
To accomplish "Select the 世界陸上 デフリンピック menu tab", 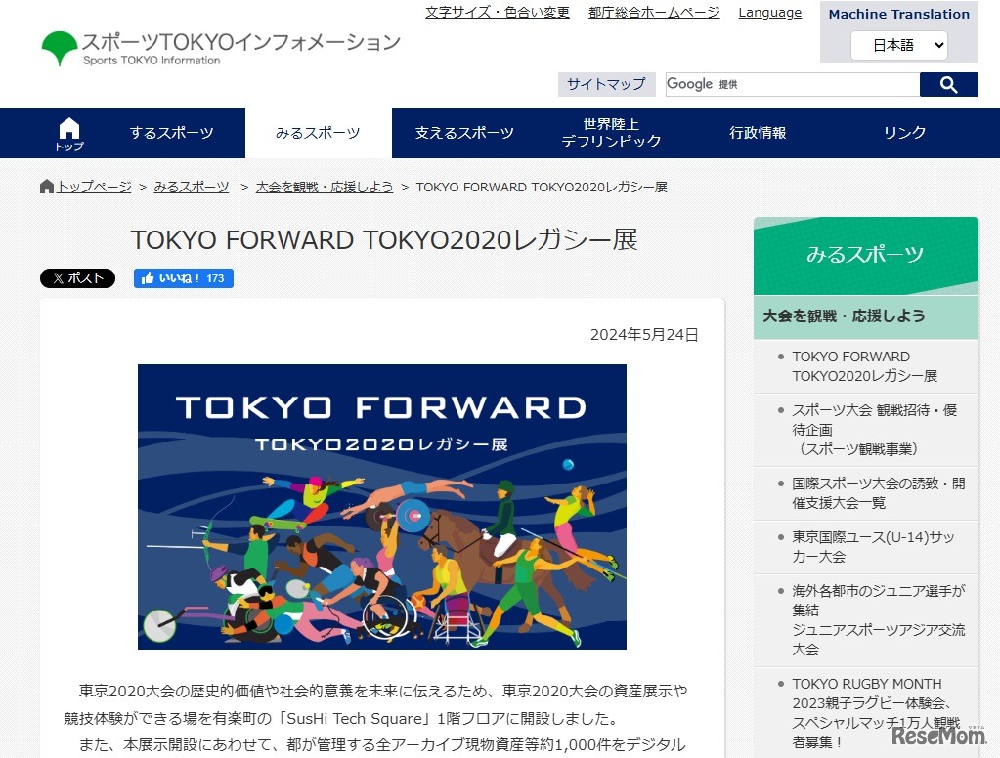I will point(611,133).
